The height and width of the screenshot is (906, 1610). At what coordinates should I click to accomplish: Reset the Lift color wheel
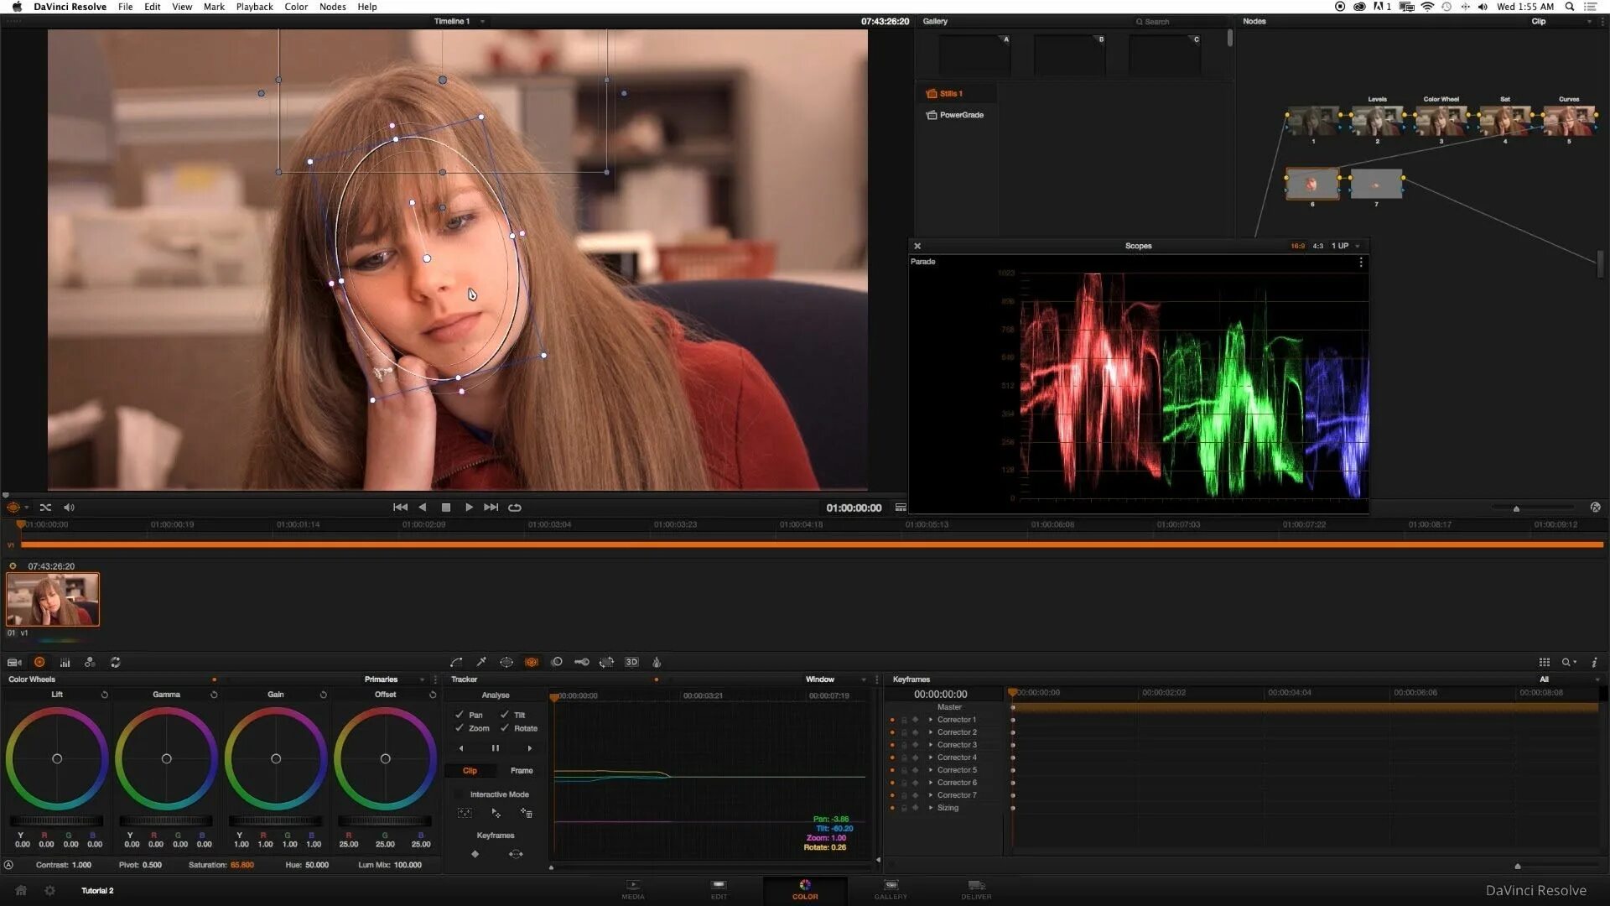point(104,695)
